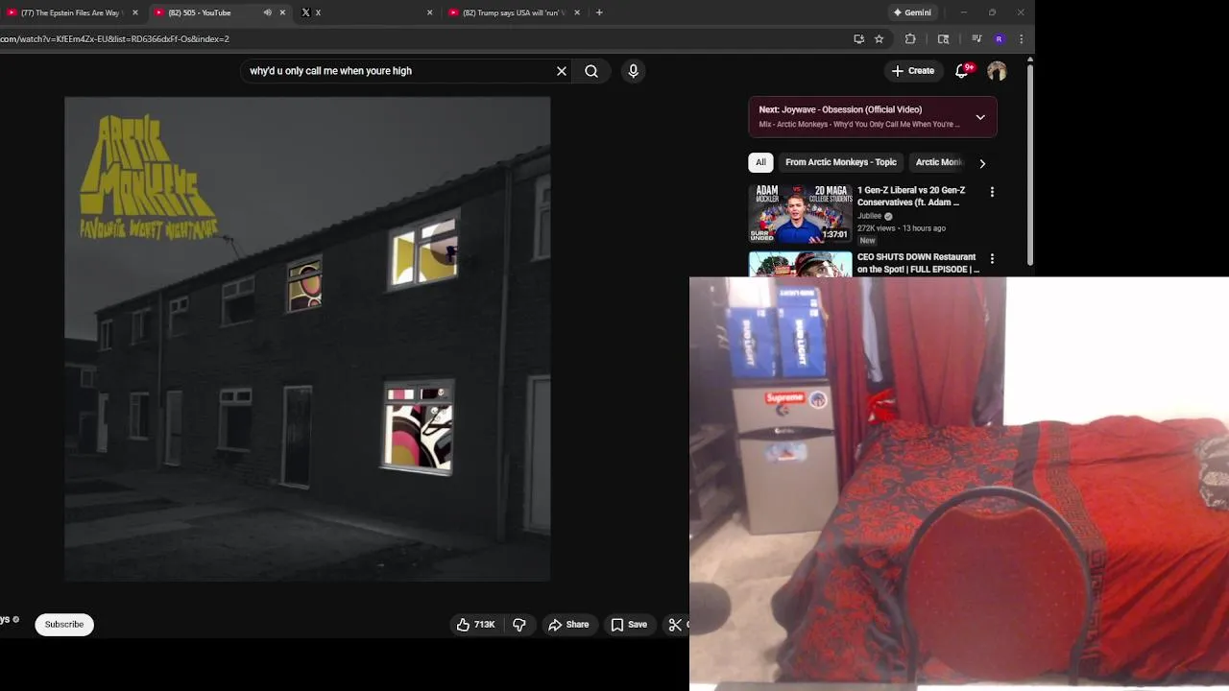This screenshot has height=691, width=1229.
Task: Open the media controls music icon
Action: 976,39
